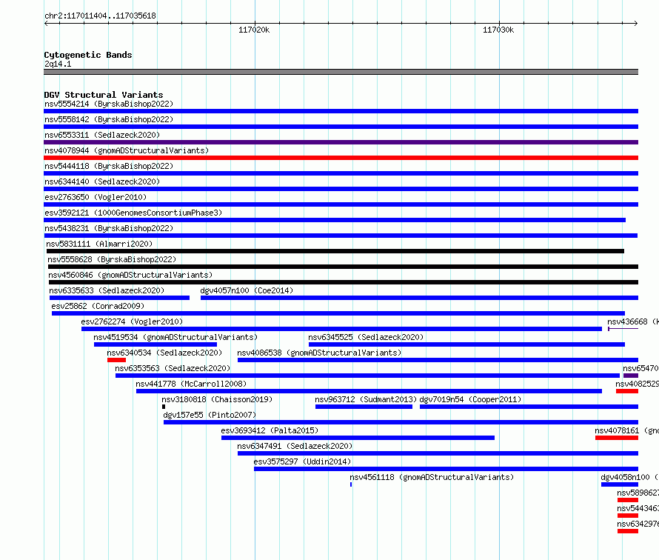
Task: Click the DGV Structural Variants track title
Action: click(104, 95)
